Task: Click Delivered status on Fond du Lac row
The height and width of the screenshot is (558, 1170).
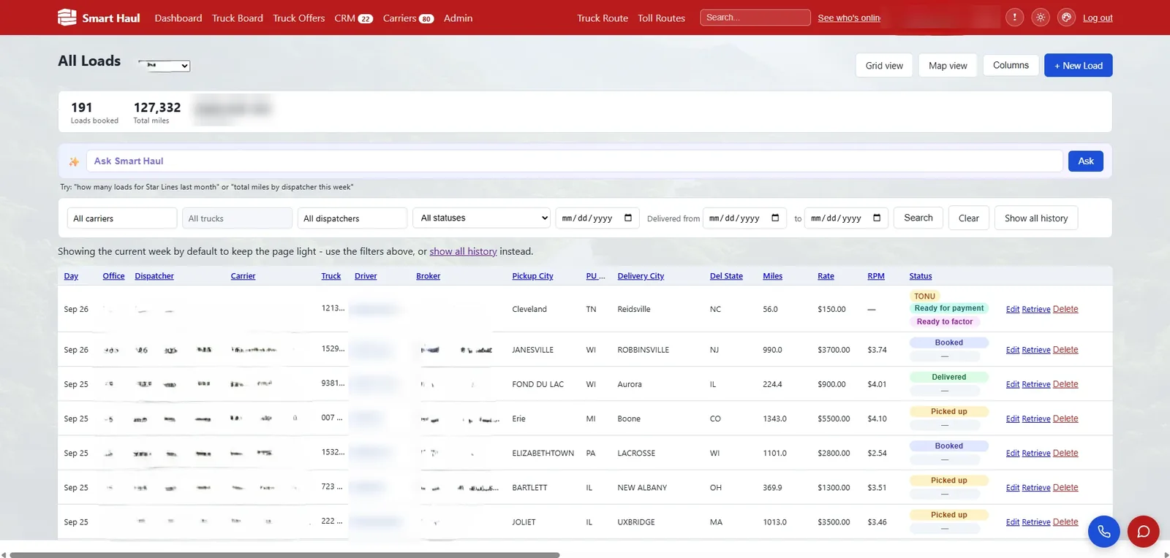Action: [x=949, y=377]
